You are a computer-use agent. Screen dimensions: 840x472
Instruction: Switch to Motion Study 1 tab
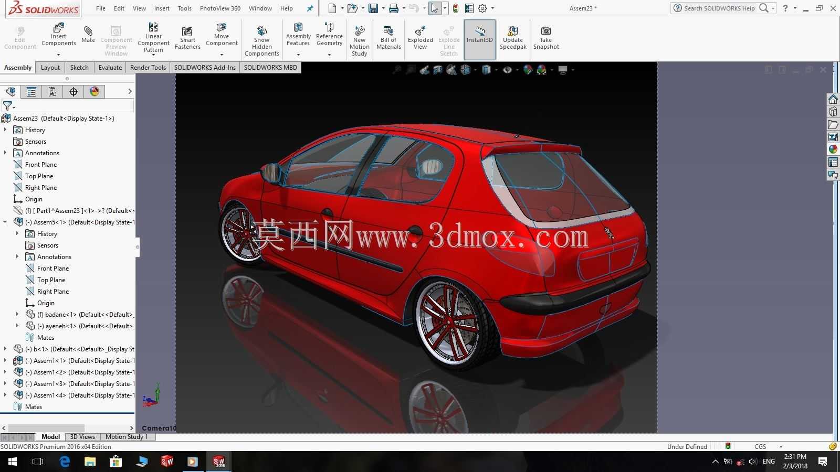[x=127, y=436]
